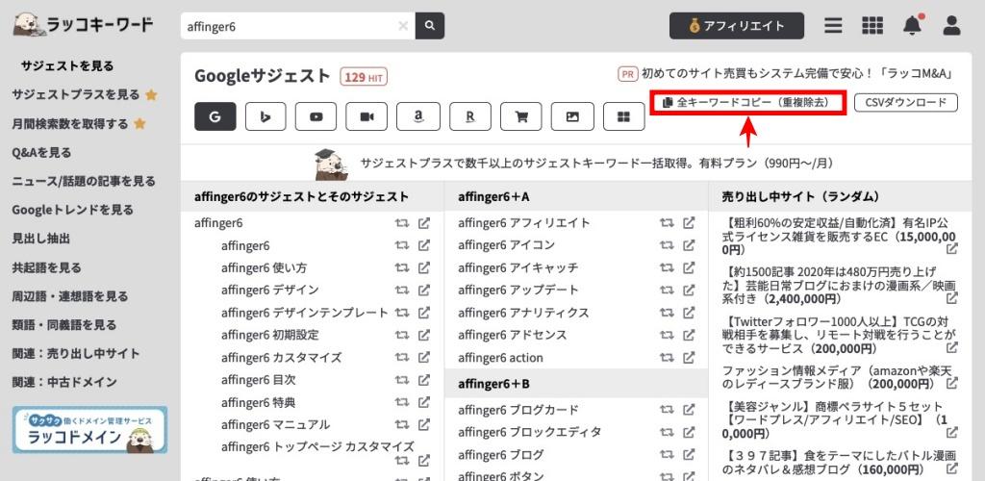The width and height of the screenshot is (985, 481).
Task: Select the video camera suggest source button
Action: click(x=366, y=116)
